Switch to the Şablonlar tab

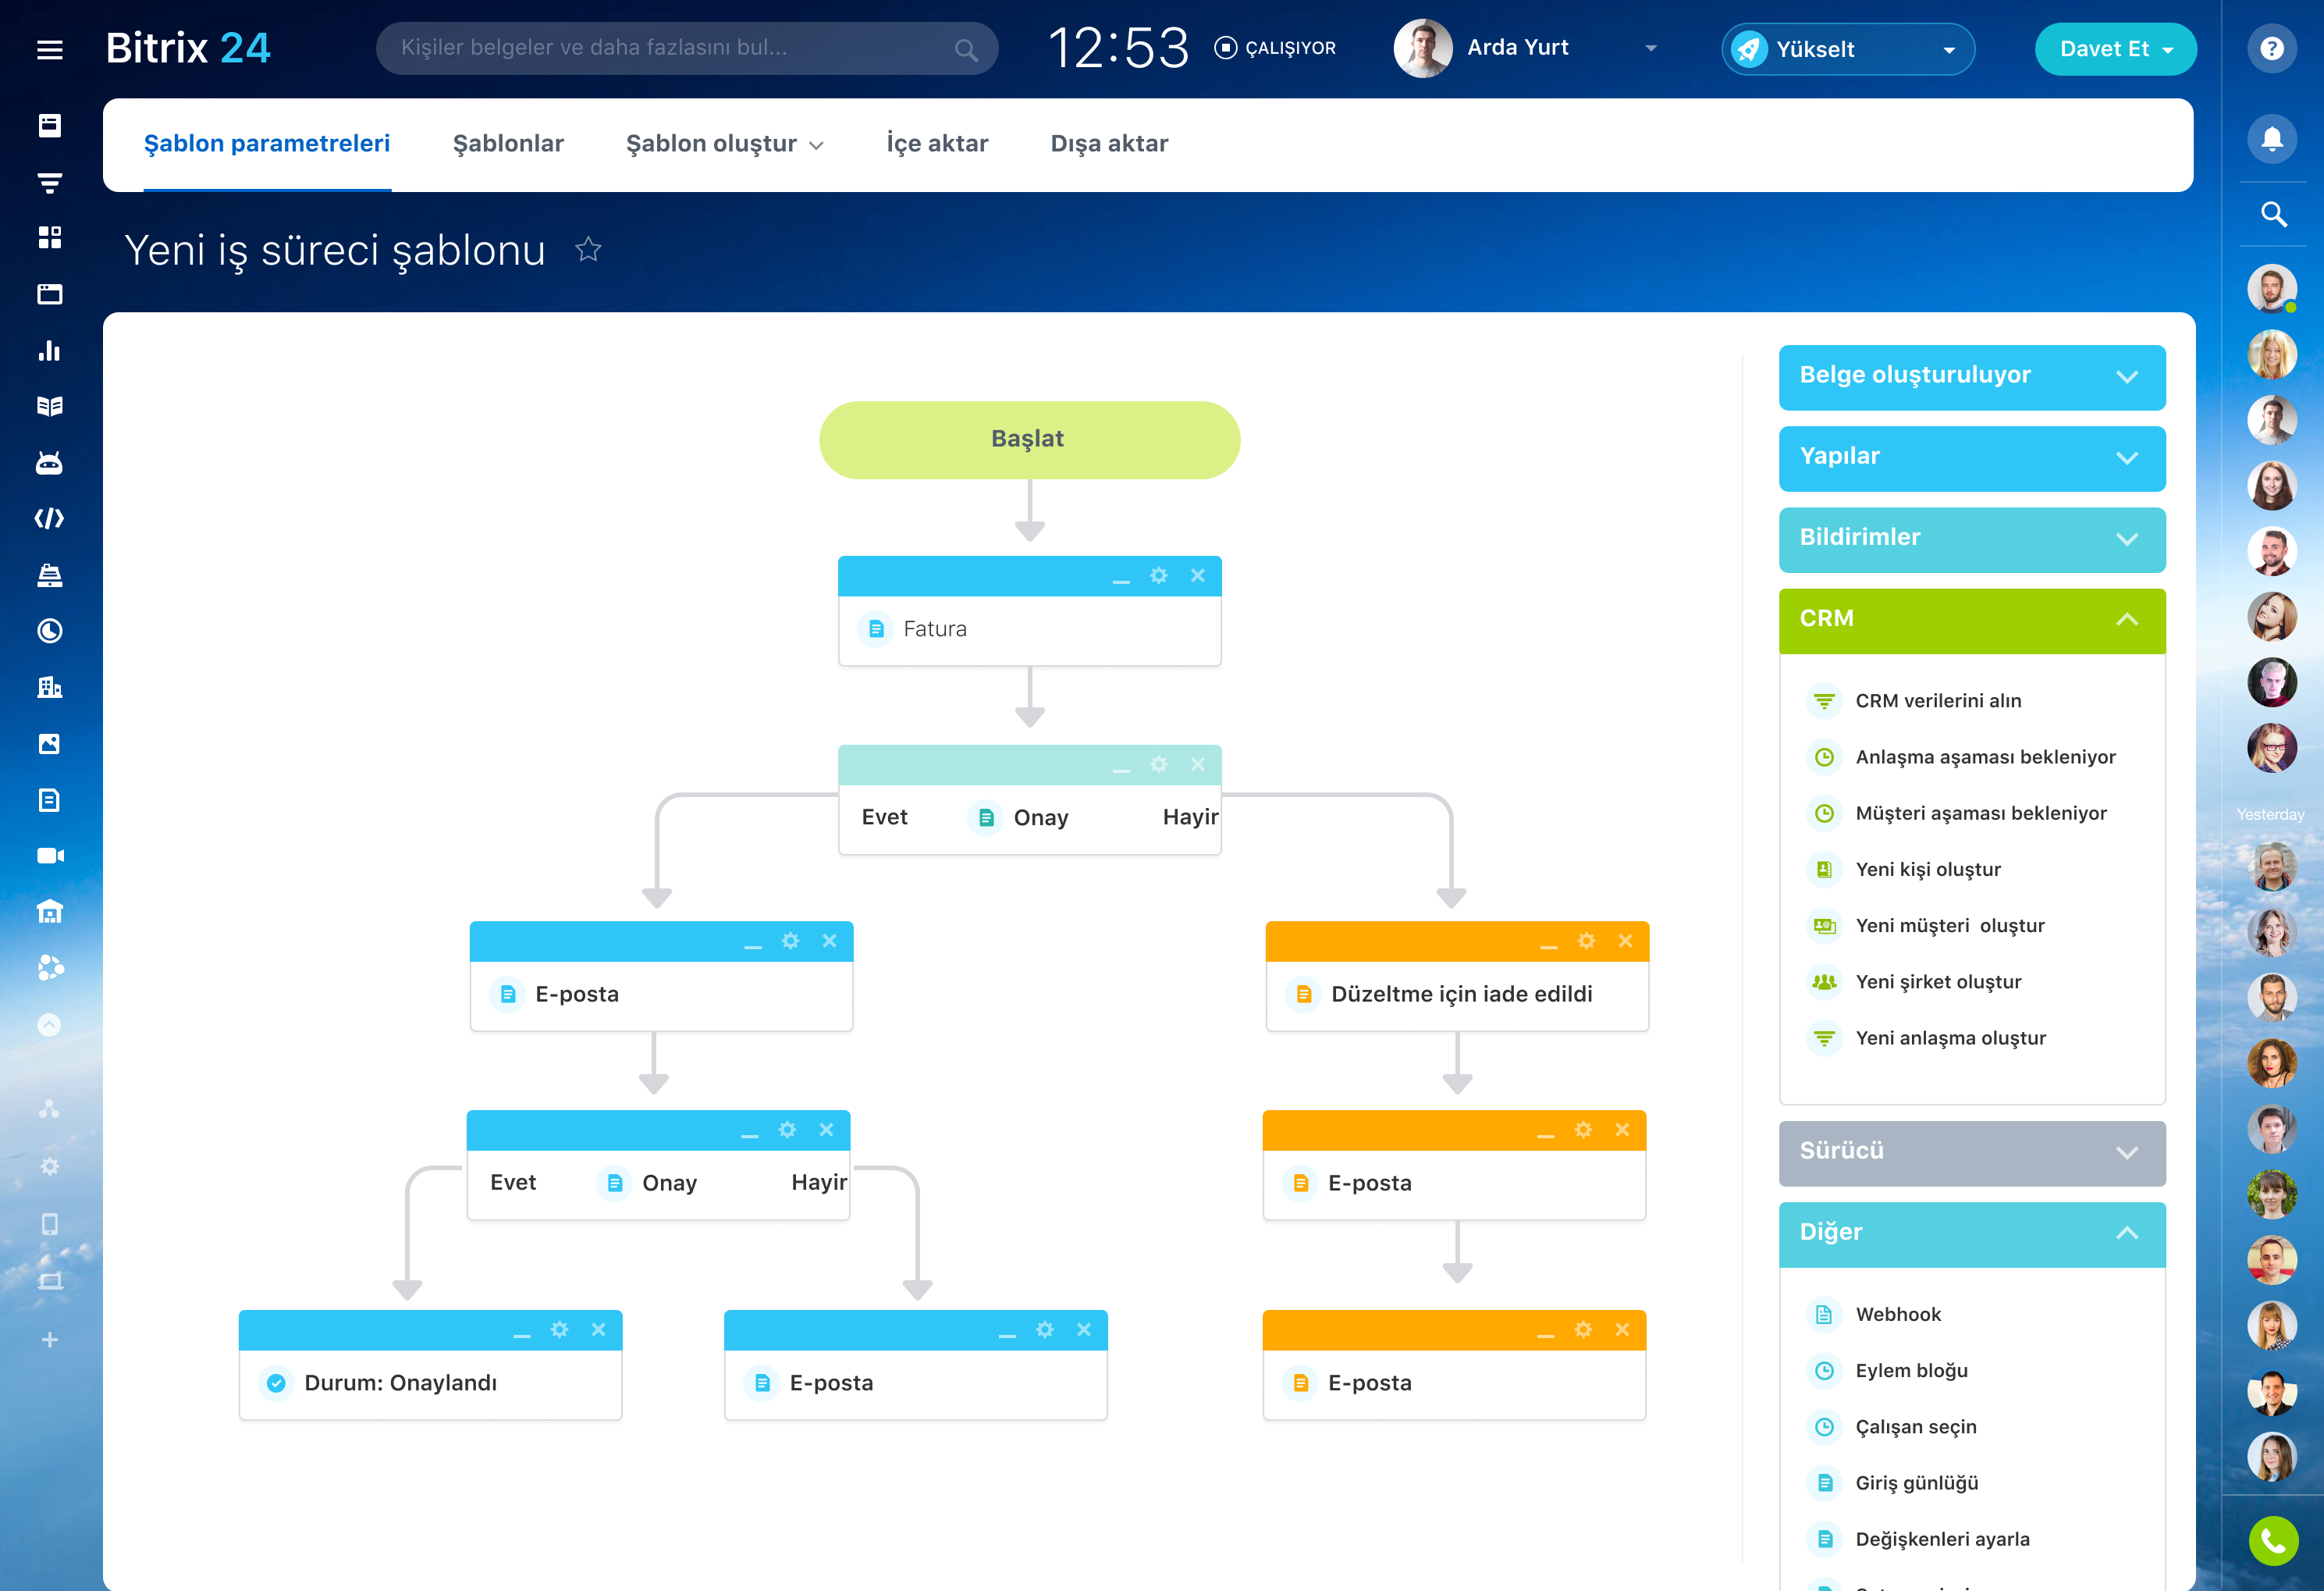[508, 144]
